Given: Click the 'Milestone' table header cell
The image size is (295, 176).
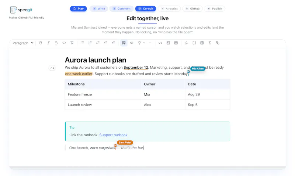Looking at the screenshot, I should pyautogui.click(x=103, y=84).
